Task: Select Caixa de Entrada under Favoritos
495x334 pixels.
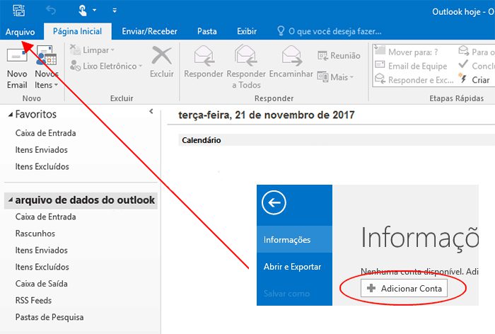Action: pos(45,133)
